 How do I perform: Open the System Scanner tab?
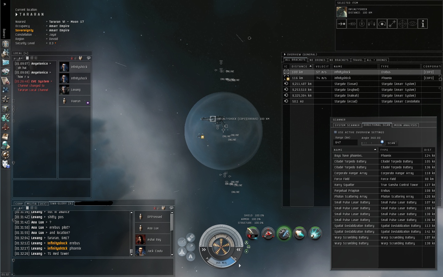coord(347,125)
